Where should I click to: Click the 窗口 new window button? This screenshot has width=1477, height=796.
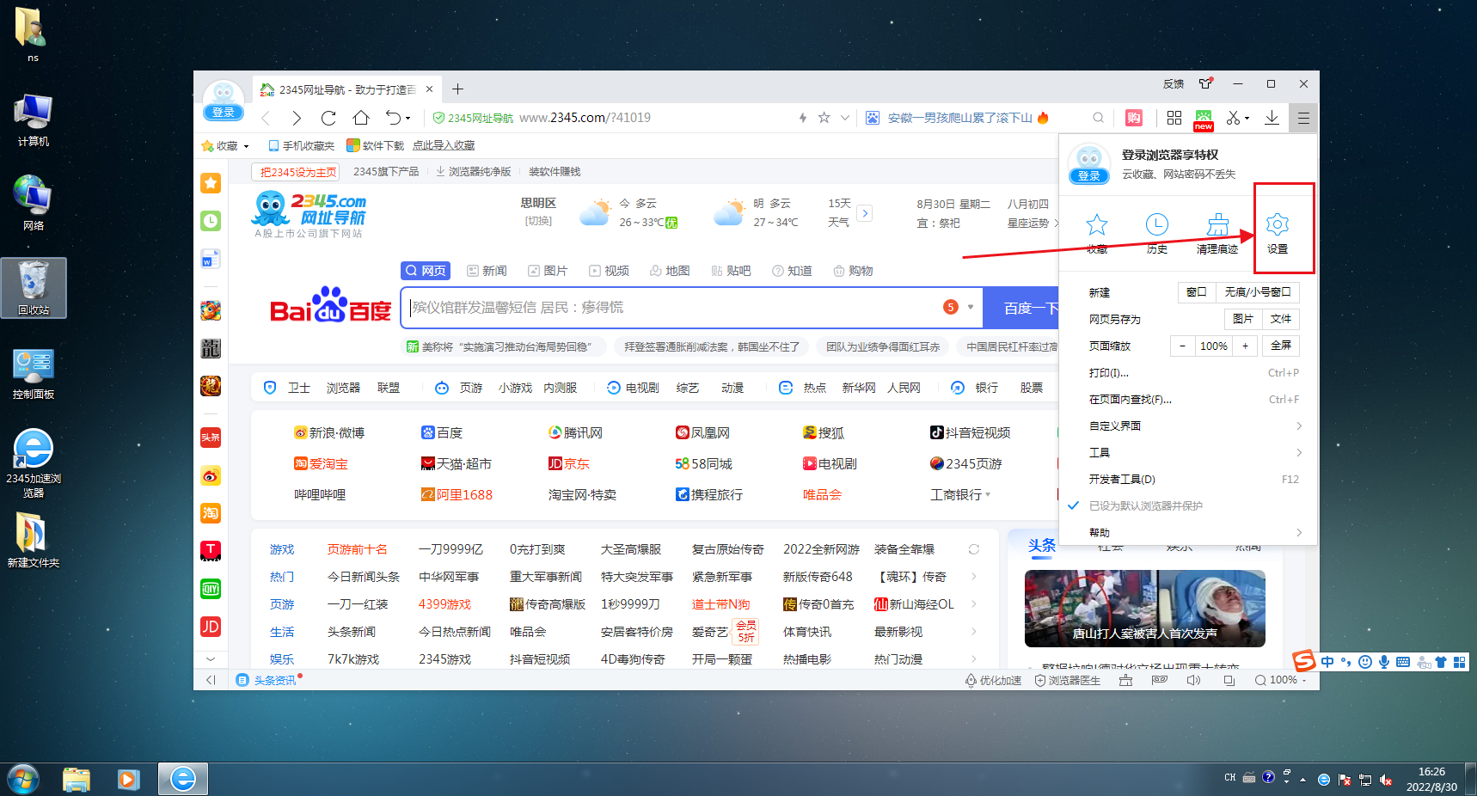click(x=1197, y=292)
